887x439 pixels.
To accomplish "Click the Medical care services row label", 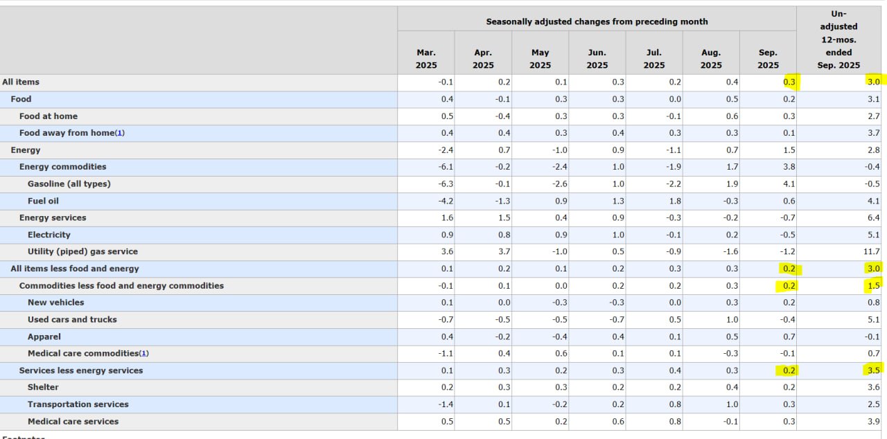I will click(x=73, y=421).
